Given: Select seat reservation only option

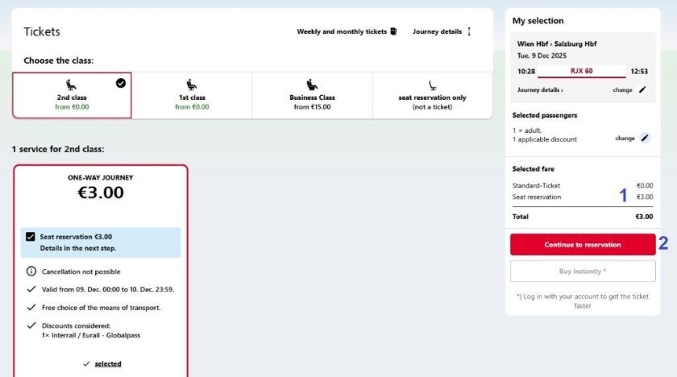Looking at the screenshot, I should 432,95.
